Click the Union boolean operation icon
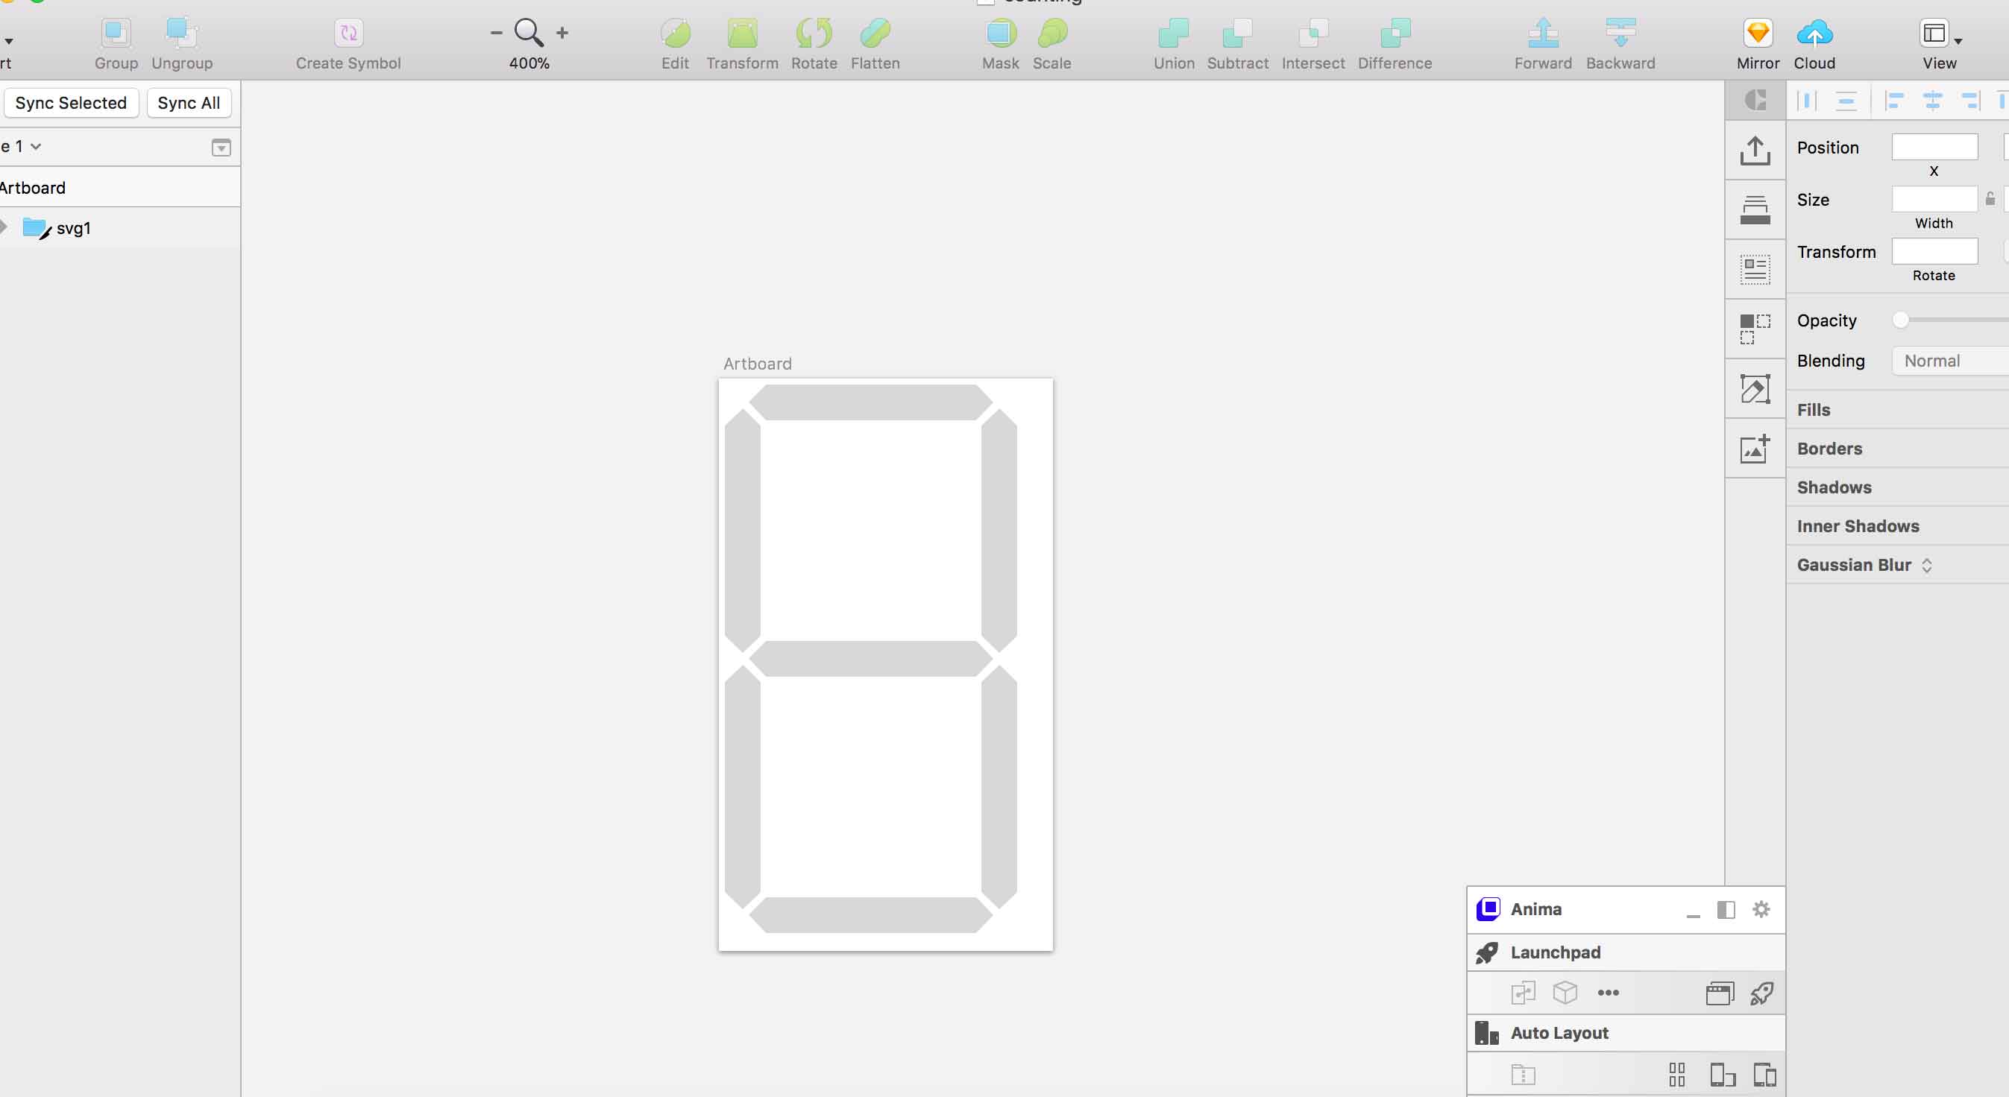This screenshot has height=1097, width=2009. (1173, 34)
